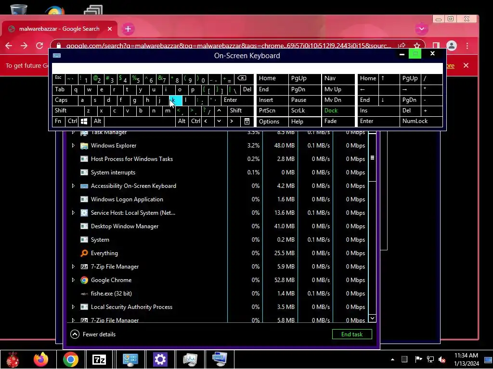Switch to malwarebazzar Google Search tab
Viewport: 493px width, 369px height.
pos(60,29)
